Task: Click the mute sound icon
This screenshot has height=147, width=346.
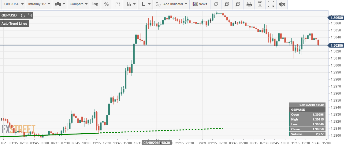Action: 282,4
